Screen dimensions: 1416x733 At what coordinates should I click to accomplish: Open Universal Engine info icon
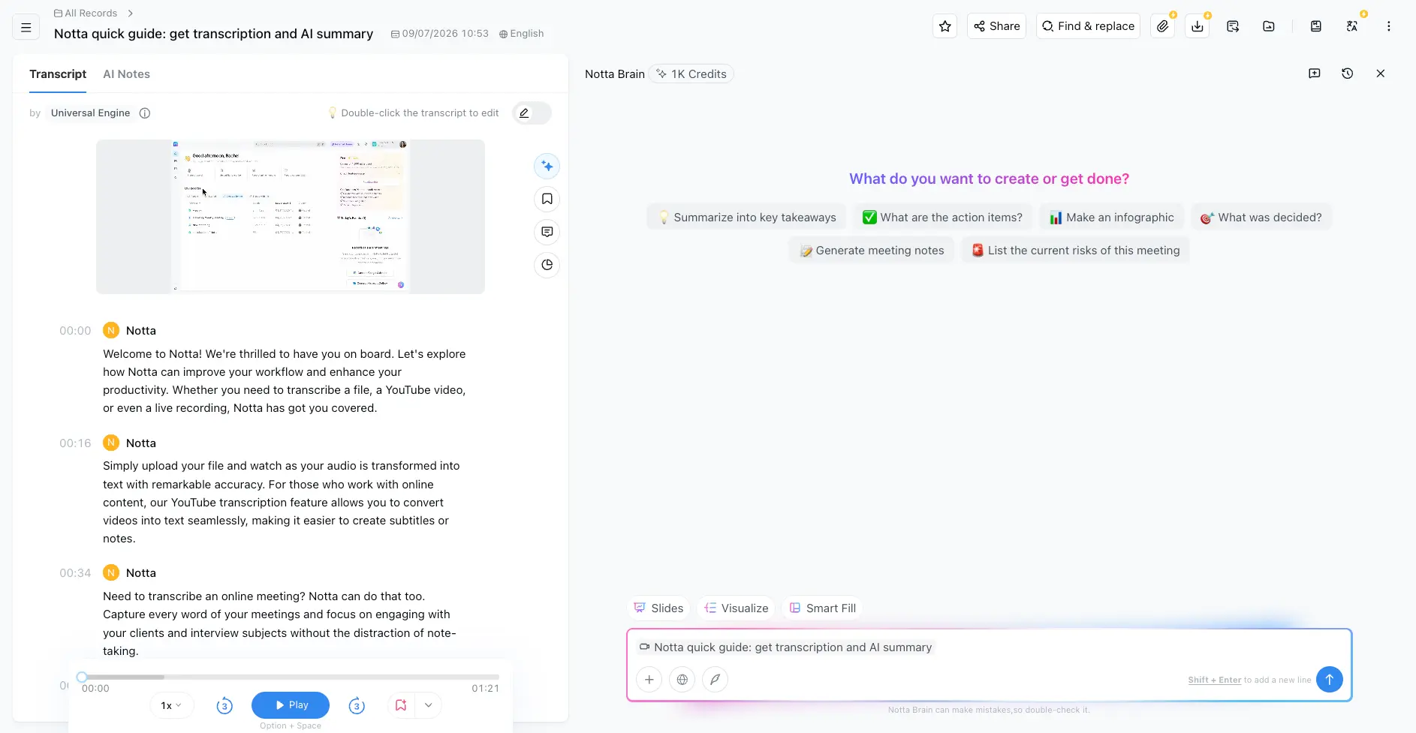pyautogui.click(x=145, y=113)
